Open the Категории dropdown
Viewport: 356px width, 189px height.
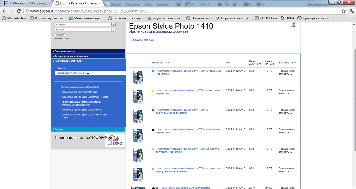click(85, 24)
